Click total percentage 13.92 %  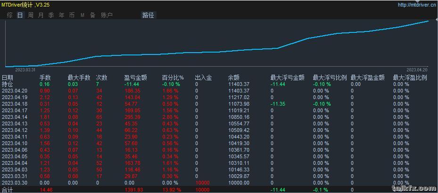(172, 190)
